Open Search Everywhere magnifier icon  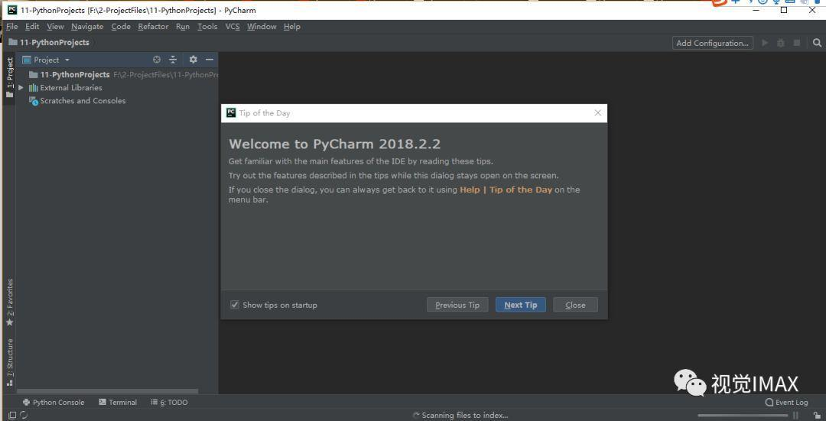[817, 43]
